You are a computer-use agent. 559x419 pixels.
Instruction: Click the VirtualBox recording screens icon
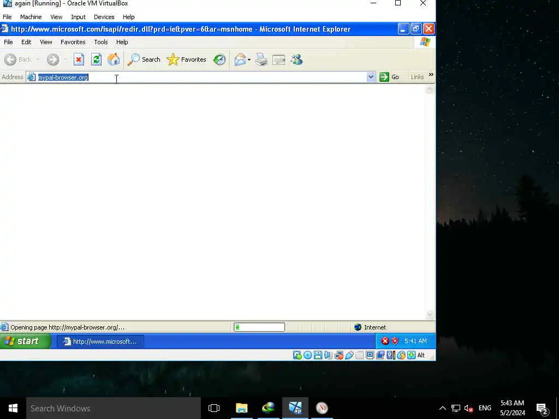click(380, 355)
